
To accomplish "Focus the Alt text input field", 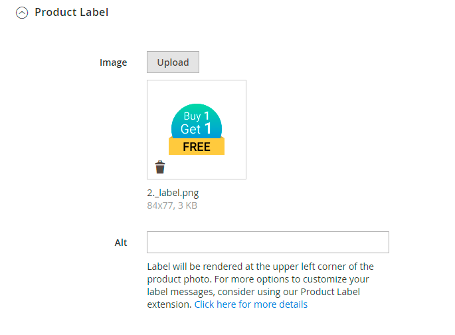I will (x=268, y=243).
